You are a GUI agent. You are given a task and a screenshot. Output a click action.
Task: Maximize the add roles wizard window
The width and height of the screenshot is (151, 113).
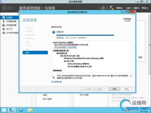pos(127,11)
